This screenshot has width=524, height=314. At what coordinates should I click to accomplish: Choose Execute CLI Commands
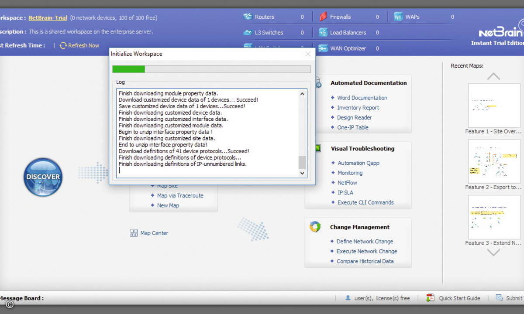365,202
